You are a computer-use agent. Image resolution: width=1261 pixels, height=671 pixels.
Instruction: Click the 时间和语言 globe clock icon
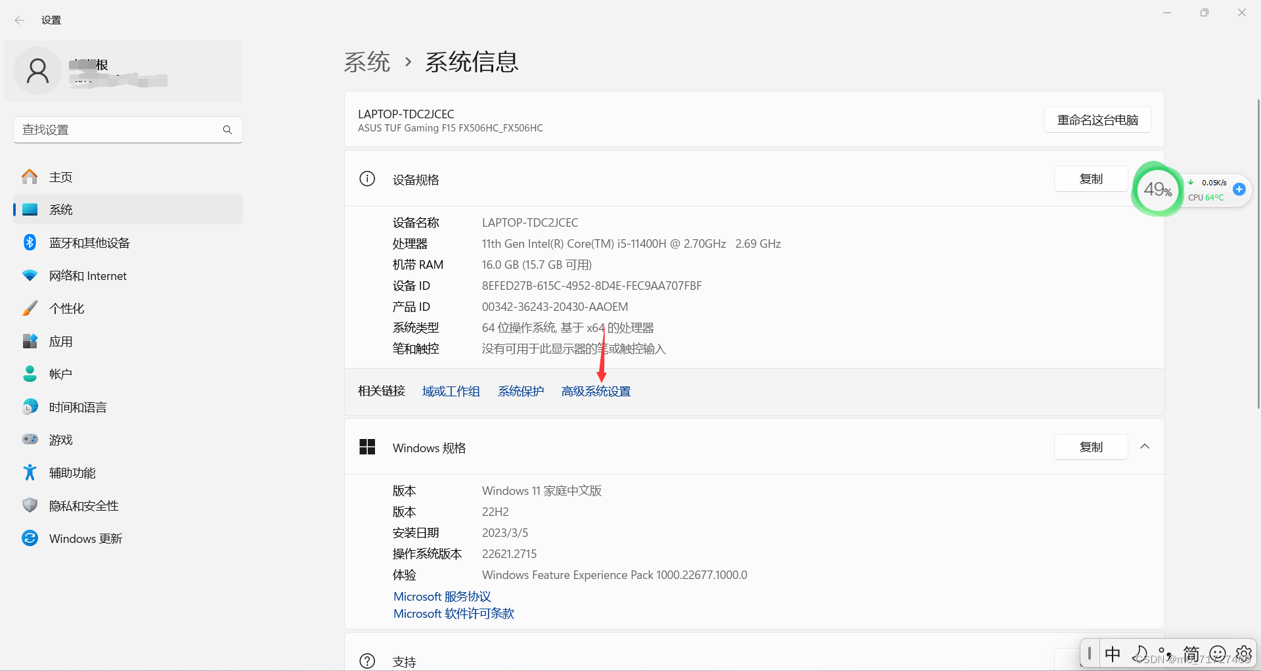[30, 407]
